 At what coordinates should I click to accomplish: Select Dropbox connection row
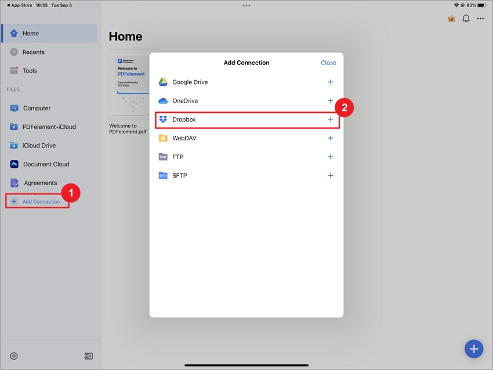pyautogui.click(x=247, y=119)
